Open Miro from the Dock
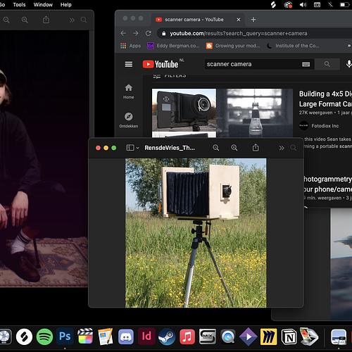 point(269,337)
